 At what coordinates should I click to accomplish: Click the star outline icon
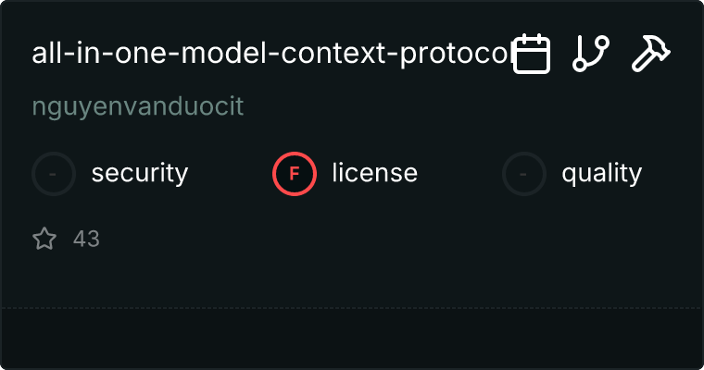(x=44, y=240)
